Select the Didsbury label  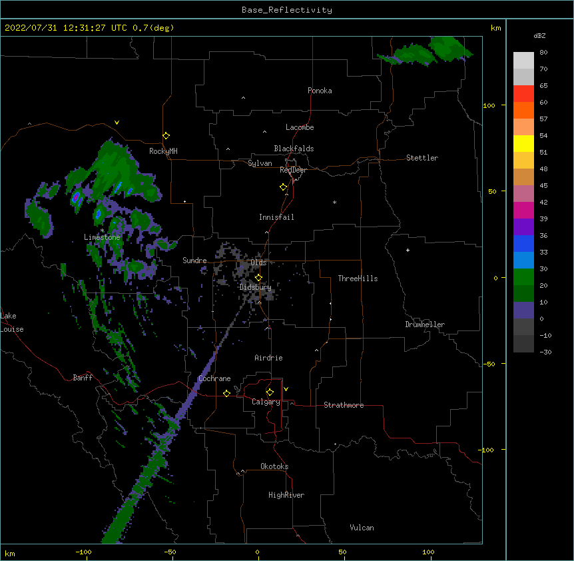(256, 287)
